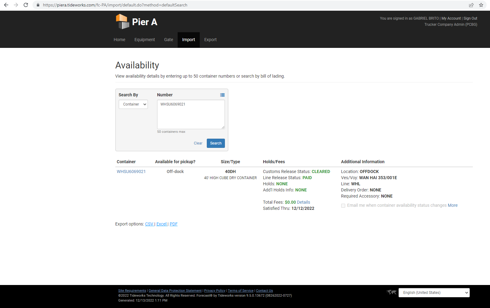
Task: Click the blue Search button
Action: (216, 143)
